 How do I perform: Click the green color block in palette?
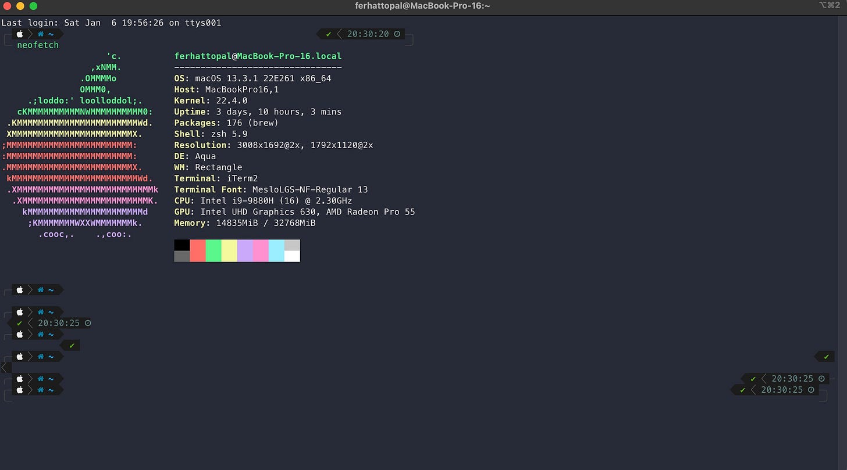coord(213,250)
